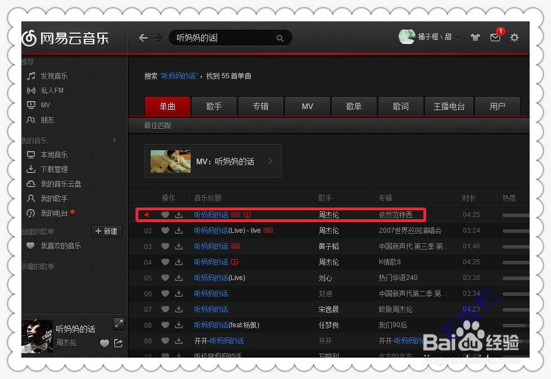Download song 07 by 宋逸晨
The width and height of the screenshot is (551, 379).
click(179, 309)
